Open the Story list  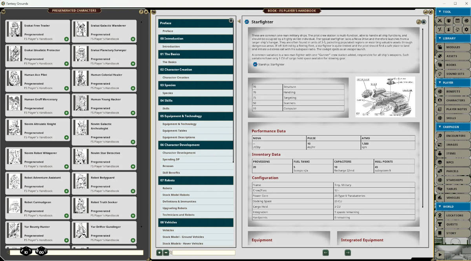(x=453, y=233)
